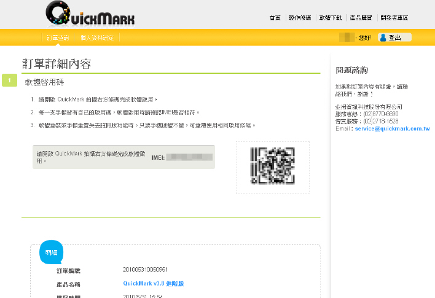Click the order number 201005310050961
This screenshot has width=435, height=298.
pyautogui.click(x=146, y=270)
